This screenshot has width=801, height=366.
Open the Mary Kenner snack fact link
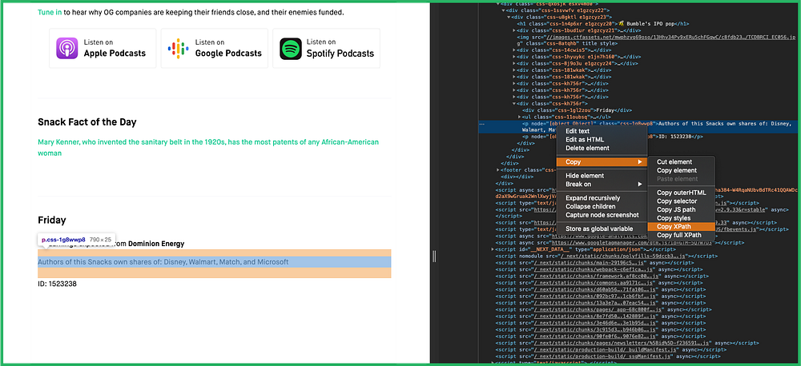208,147
